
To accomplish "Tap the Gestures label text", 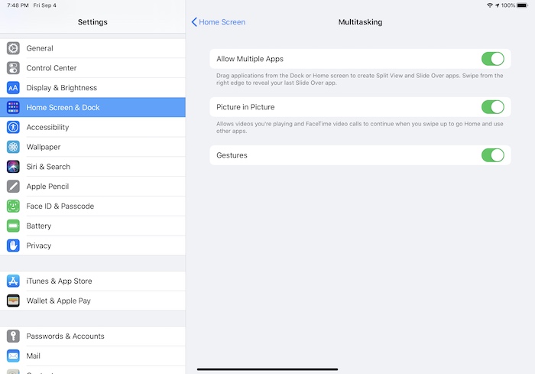I will 232,155.
